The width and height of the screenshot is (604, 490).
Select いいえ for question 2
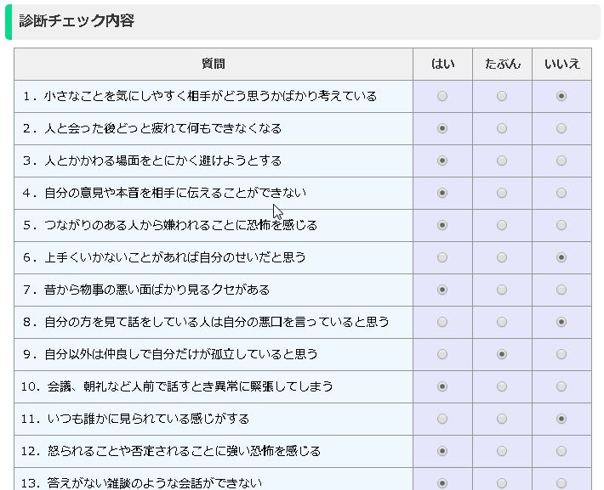pyautogui.click(x=561, y=129)
